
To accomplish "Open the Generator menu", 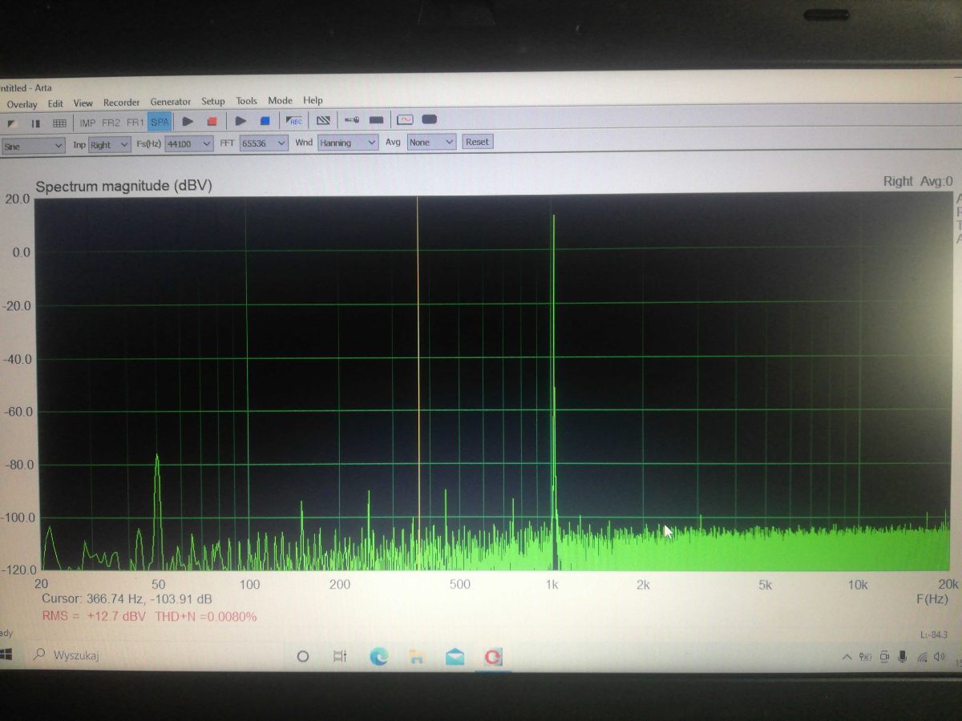I will [x=171, y=102].
